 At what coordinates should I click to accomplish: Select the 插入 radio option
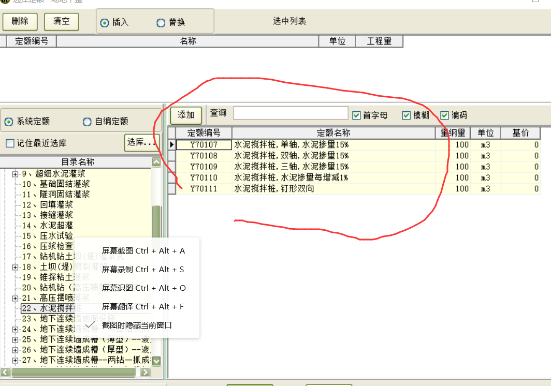tap(105, 23)
